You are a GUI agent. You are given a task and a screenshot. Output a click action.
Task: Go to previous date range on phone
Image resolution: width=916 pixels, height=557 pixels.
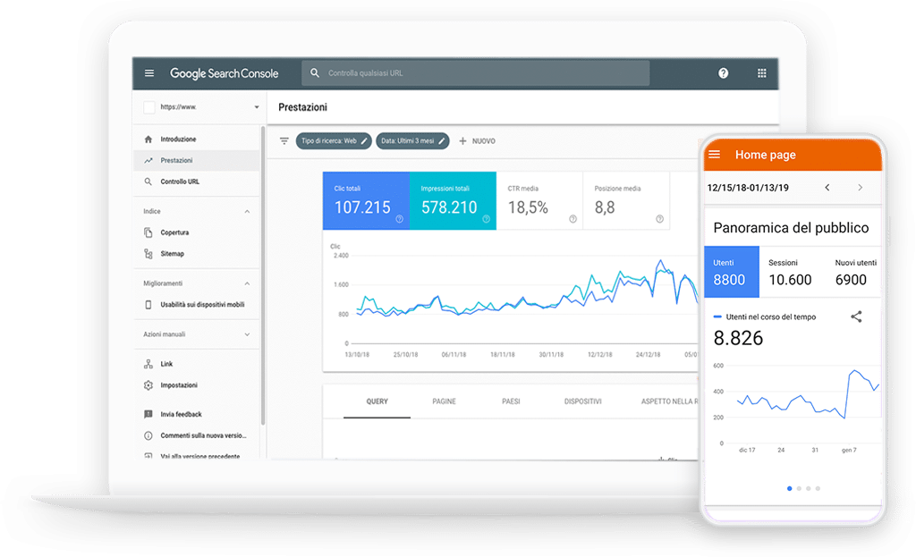pos(827,188)
